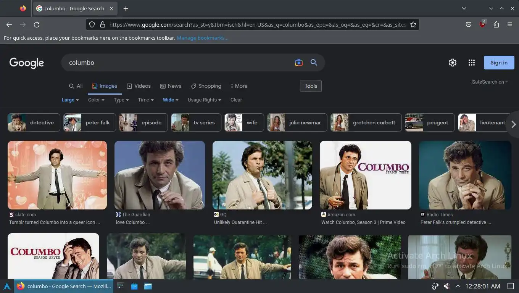Expand the system tray hidden icons arrow

[458, 286]
